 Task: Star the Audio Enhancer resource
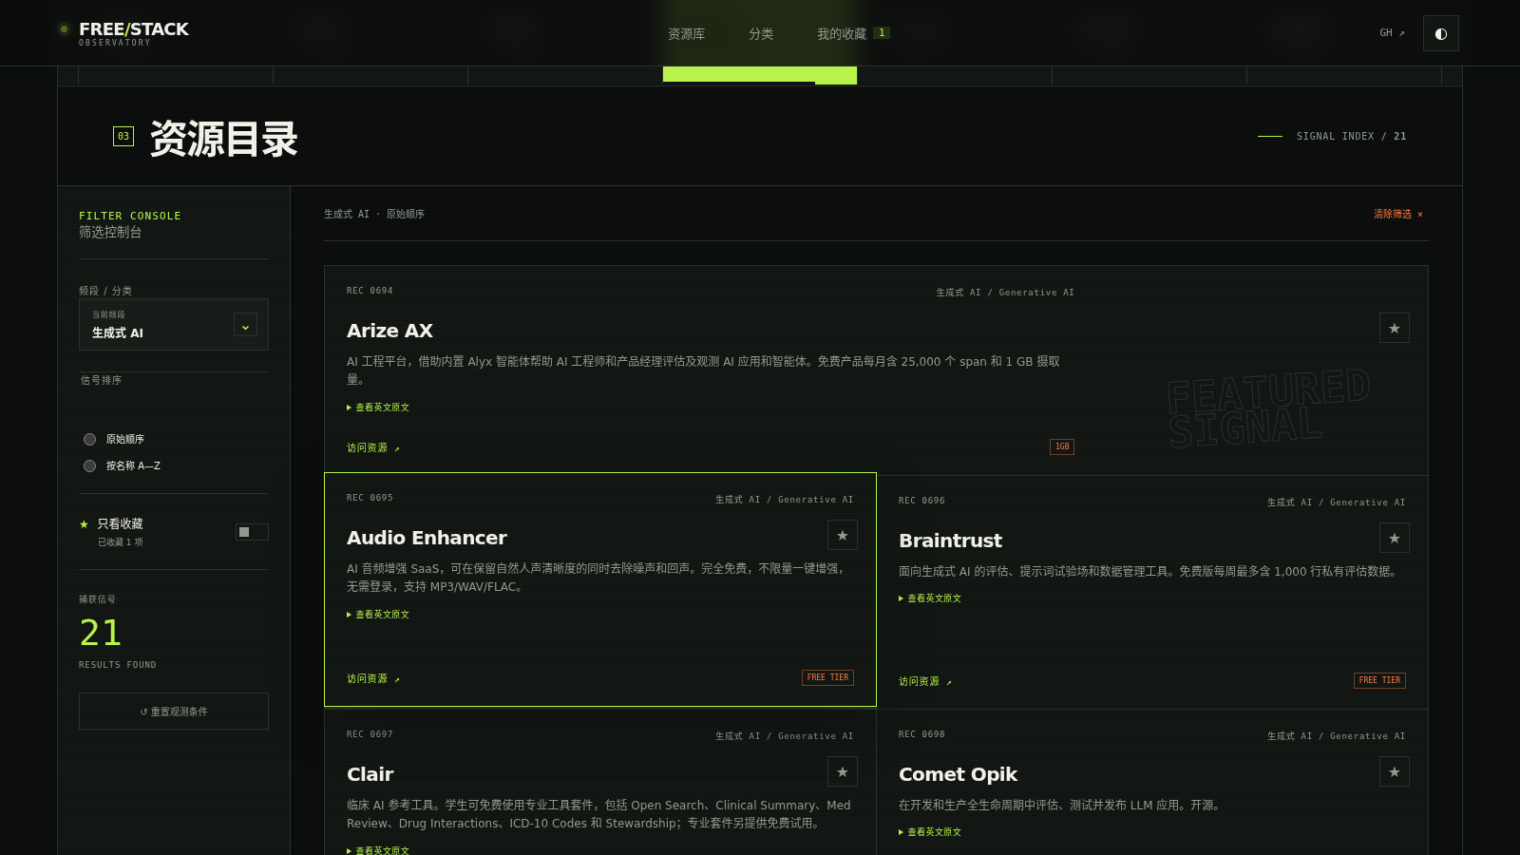click(842, 535)
